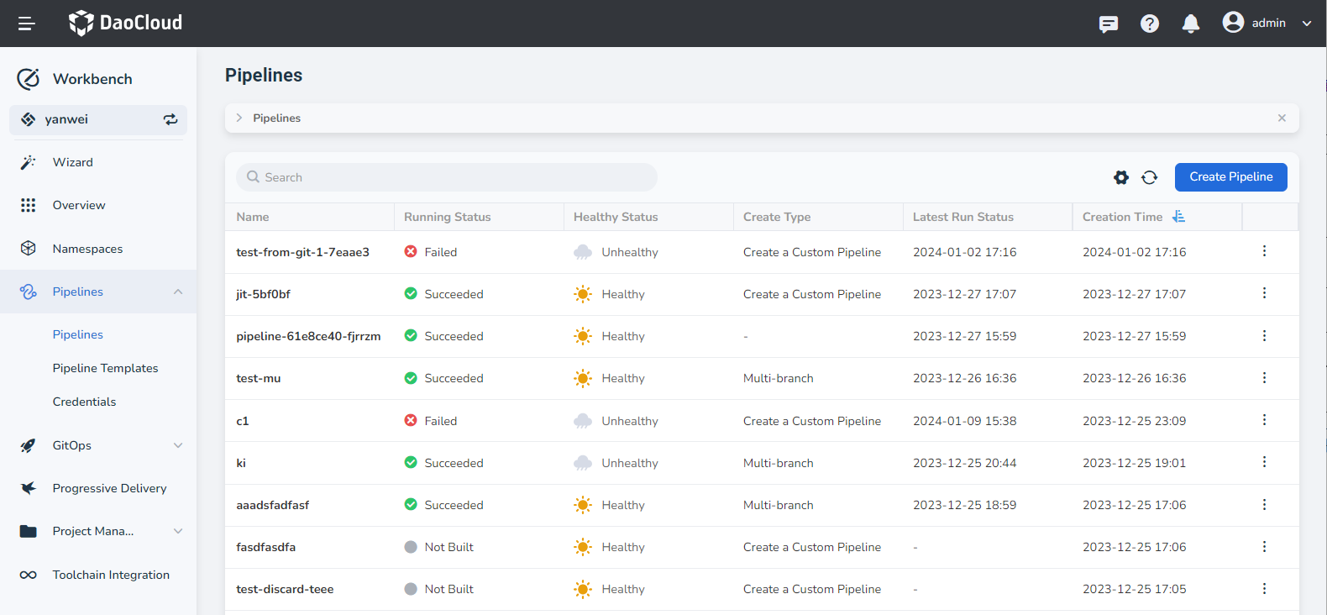Open more actions for test-mu row
This screenshot has height=615, width=1327.
(x=1264, y=378)
